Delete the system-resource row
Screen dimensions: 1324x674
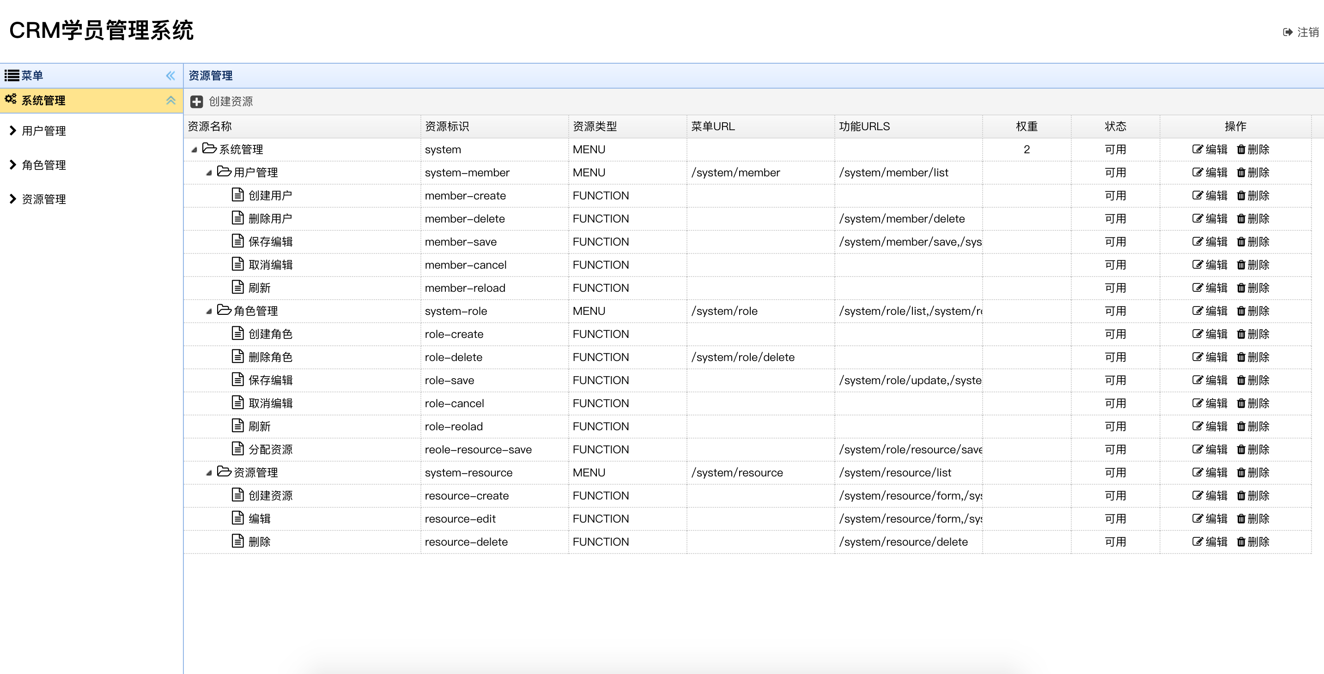click(1252, 473)
